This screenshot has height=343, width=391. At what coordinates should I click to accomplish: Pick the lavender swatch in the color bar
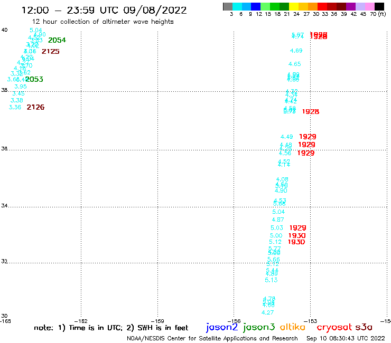(360, 6)
